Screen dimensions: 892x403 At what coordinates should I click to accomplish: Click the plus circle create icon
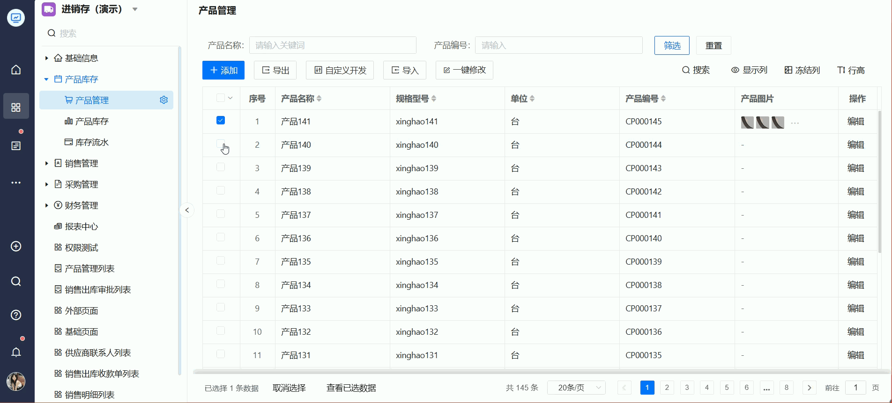pyautogui.click(x=16, y=246)
